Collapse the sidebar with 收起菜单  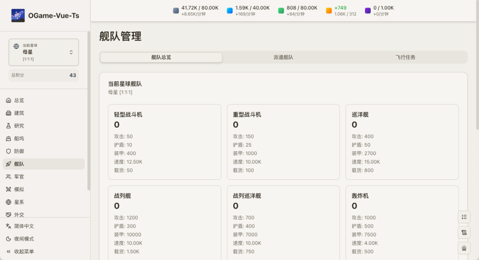pyautogui.click(x=24, y=252)
